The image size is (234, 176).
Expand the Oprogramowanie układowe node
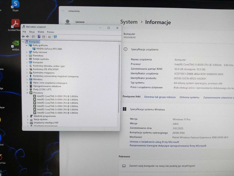click(27, 86)
